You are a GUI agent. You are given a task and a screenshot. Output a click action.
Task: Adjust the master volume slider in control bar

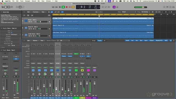tap(141, 7)
